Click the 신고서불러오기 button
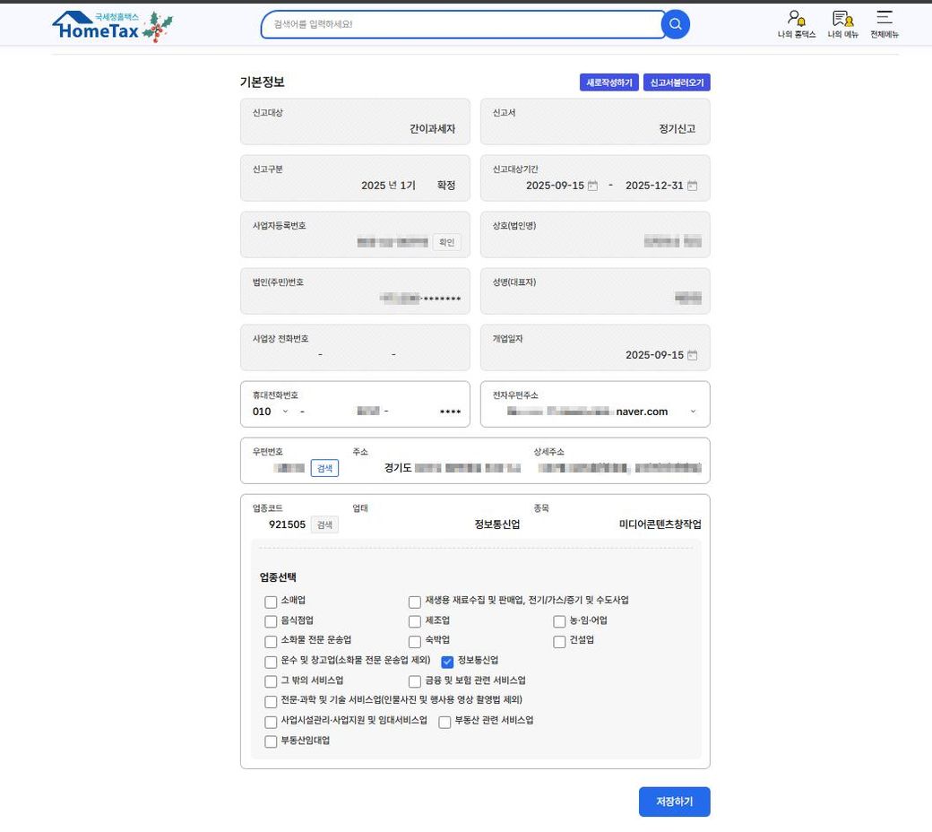Screen dimensions: 932x832 click(677, 82)
